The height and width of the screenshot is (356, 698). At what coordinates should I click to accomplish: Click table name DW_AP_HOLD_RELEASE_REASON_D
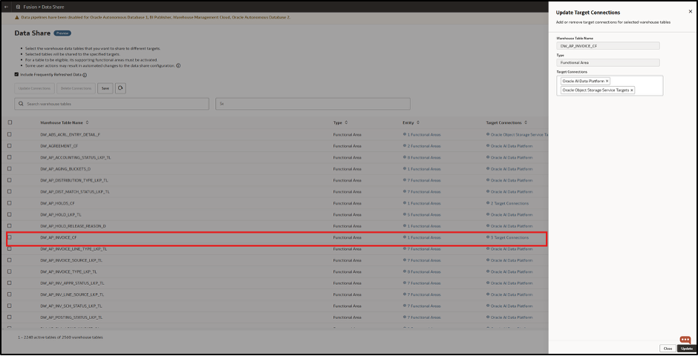point(73,226)
